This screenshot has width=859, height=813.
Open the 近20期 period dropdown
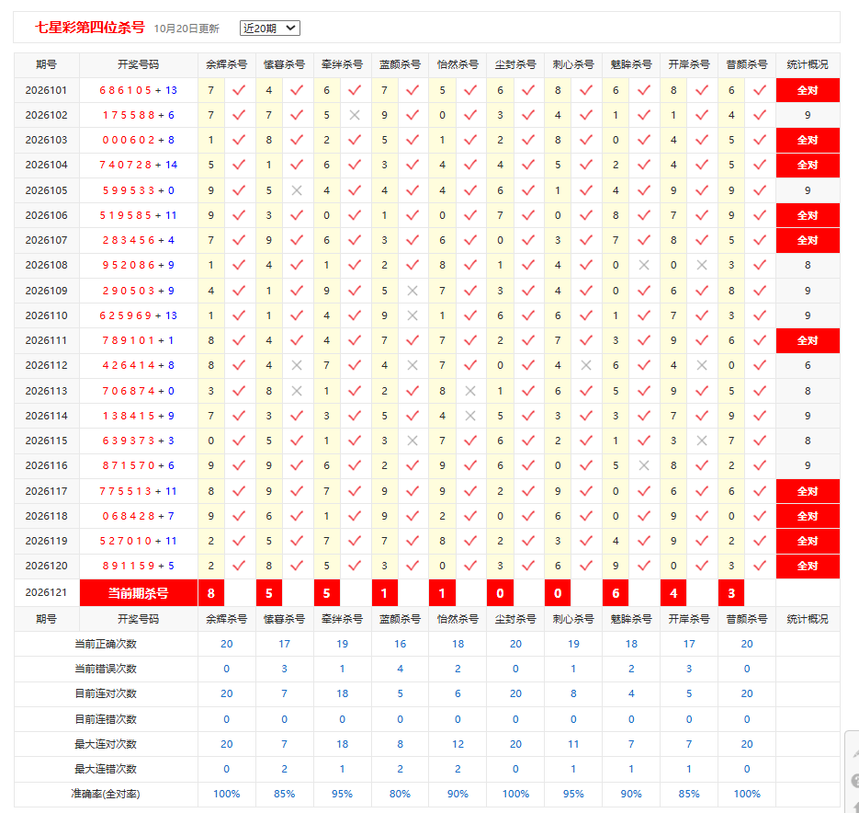pos(269,28)
